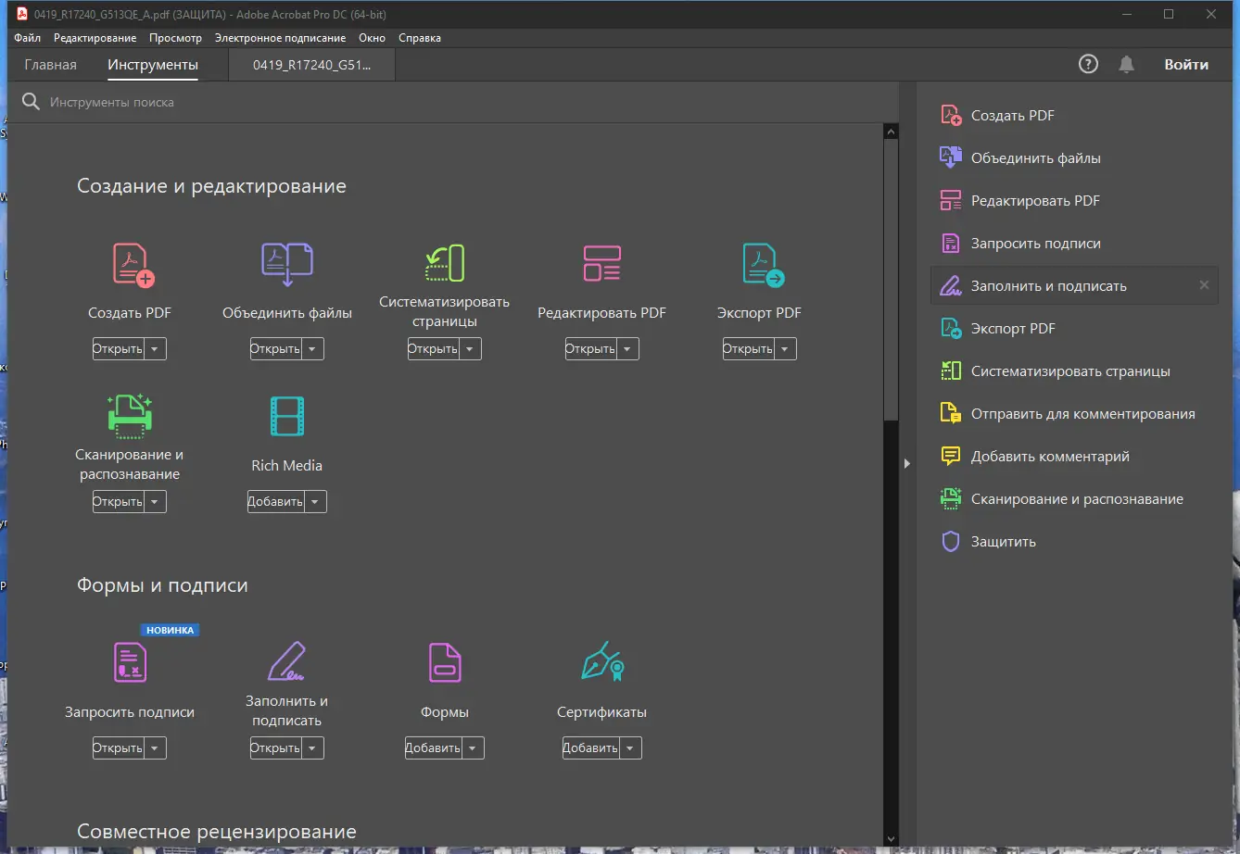This screenshot has width=1240, height=854.
Task: Collapse the right pane with arrow handle
Action: [907, 463]
